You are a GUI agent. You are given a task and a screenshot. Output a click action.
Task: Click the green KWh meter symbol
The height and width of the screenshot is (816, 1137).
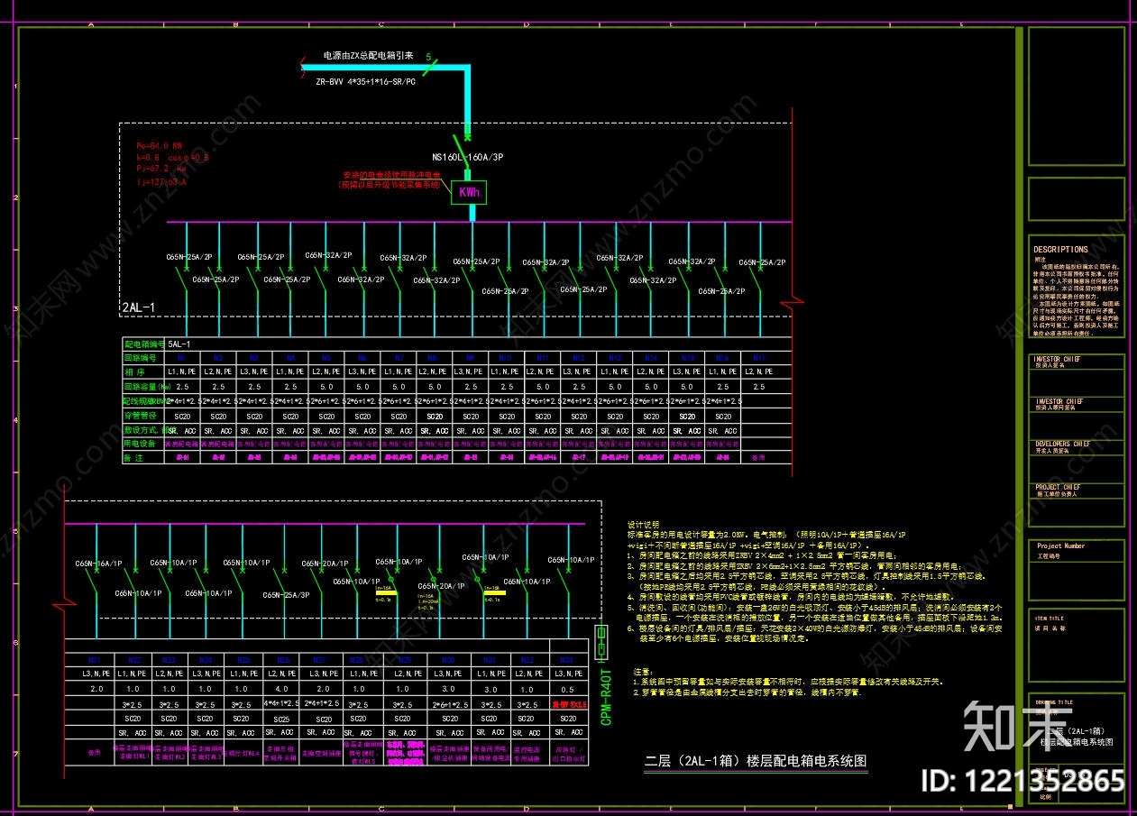(469, 192)
